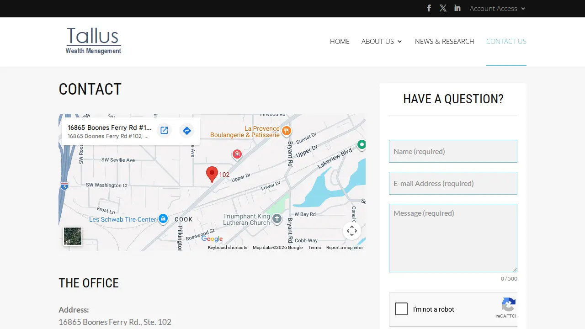585x329 pixels.
Task: Click the red location pin marked 102
Action: [x=212, y=175]
